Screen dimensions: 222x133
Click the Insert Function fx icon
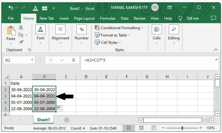[x=74, y=60]
